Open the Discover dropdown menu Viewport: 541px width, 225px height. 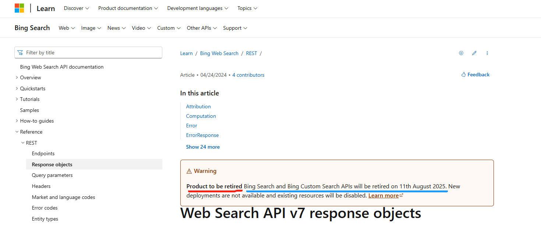[77, 8]
